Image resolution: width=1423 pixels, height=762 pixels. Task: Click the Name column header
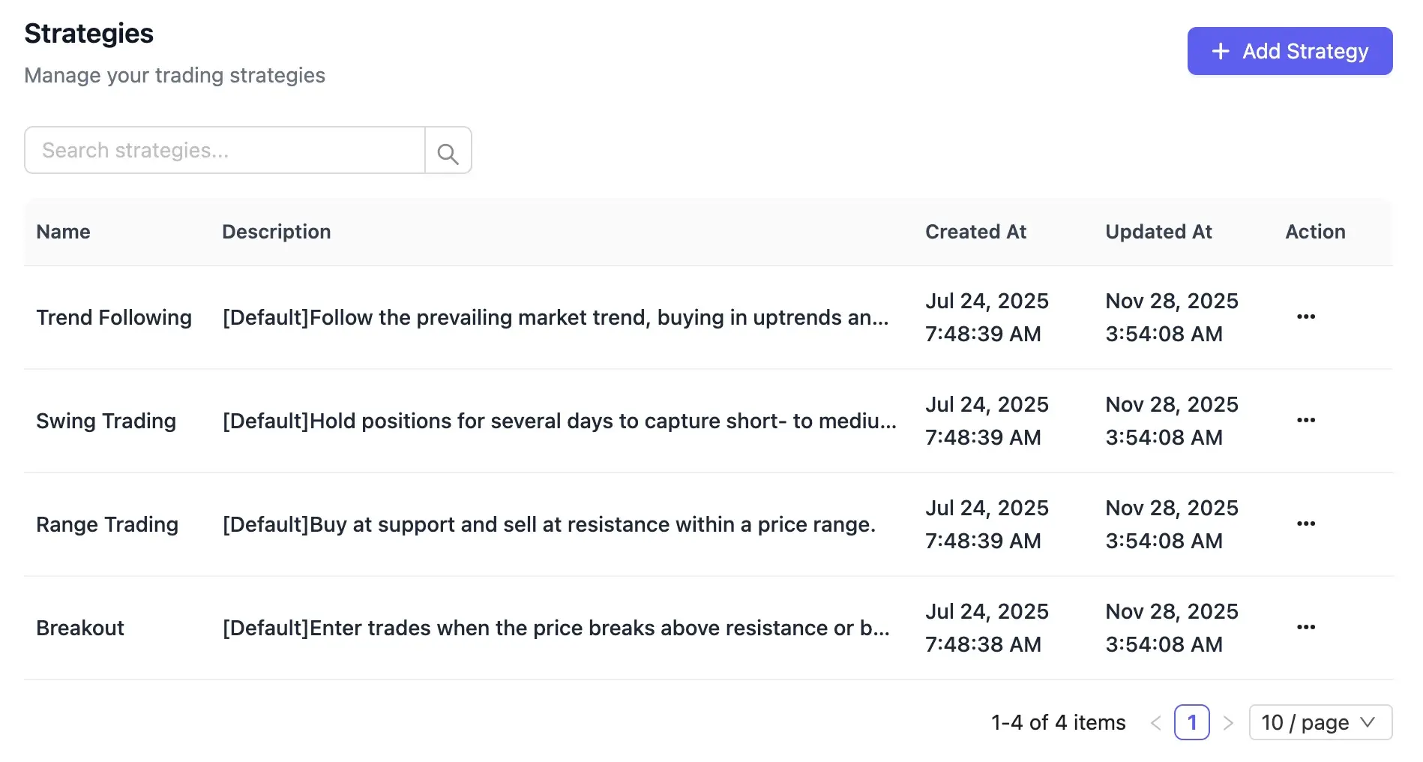[x=63, y=232]
